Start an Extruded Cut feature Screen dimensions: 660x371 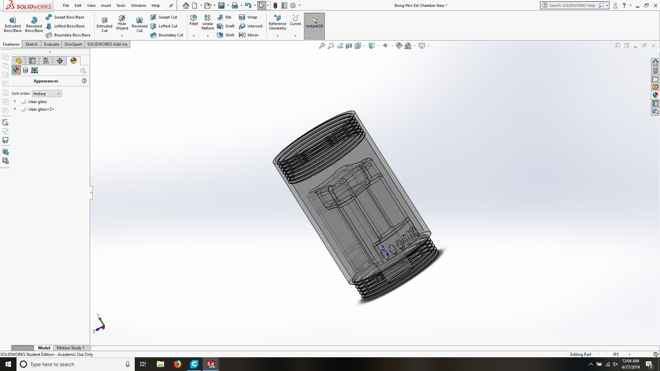tap(104, 24)
